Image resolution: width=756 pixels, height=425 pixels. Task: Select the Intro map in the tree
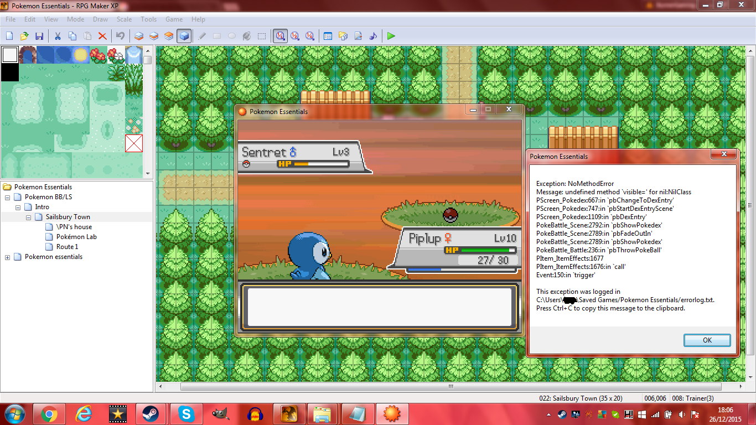42,207
